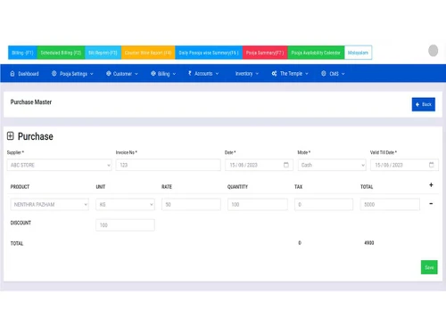The image size is (446, 334).
Task: Switch language to Malayalam
Action: (x=358, y=53)
